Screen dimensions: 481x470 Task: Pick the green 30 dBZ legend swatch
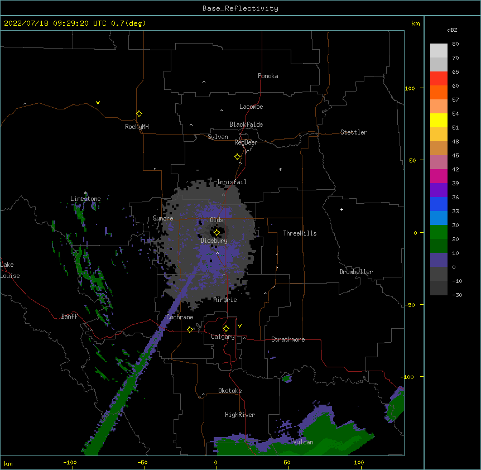tap(439, 232)
